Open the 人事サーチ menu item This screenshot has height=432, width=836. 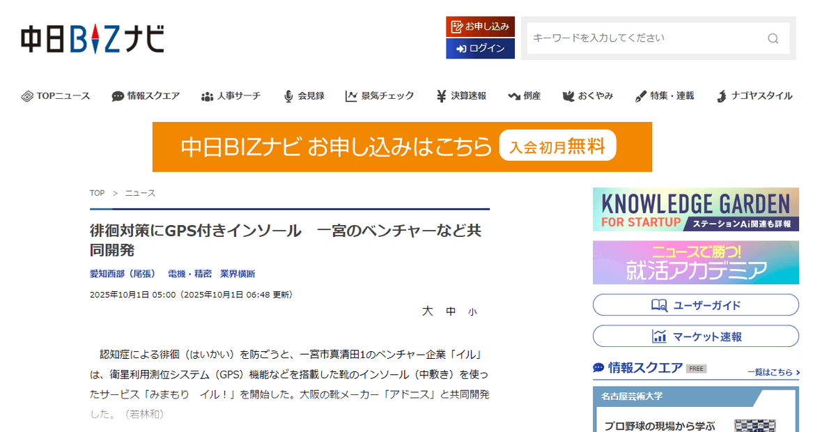pyautogui.click(x=231, y=96)
